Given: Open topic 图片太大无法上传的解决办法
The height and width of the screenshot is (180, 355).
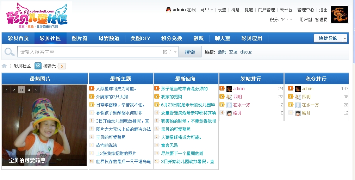Looking at the screenshot, I should 123,129.
